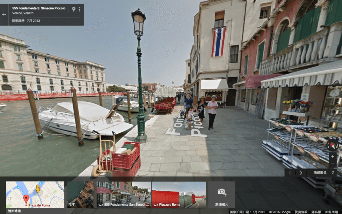Open the Piazzale Roma photo thumbnail

click(179, 194)
